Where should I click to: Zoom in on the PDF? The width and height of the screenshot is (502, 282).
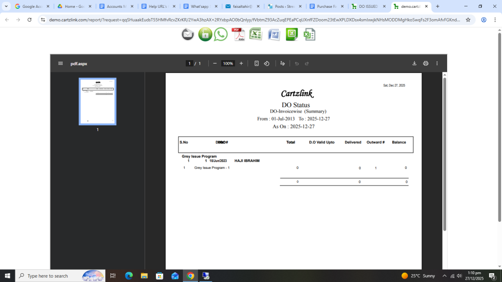(x=241, y=64)
